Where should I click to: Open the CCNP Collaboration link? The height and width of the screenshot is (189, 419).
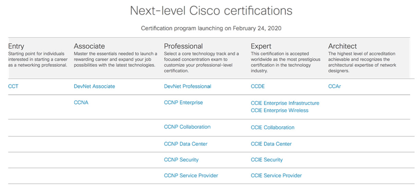pos(187,127)
